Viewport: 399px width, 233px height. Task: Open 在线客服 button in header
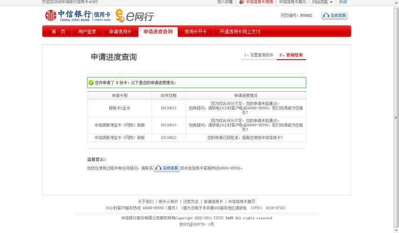335,15
